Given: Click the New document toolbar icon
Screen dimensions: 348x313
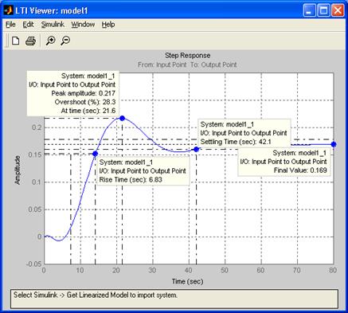Looking at the screenshot, I should (16, 41).
